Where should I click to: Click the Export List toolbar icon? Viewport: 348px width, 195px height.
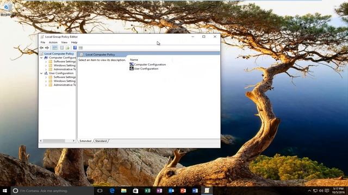[67, 48]
